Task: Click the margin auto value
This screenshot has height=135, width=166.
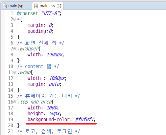Action: pyautogui.click(x=54, y=84)
